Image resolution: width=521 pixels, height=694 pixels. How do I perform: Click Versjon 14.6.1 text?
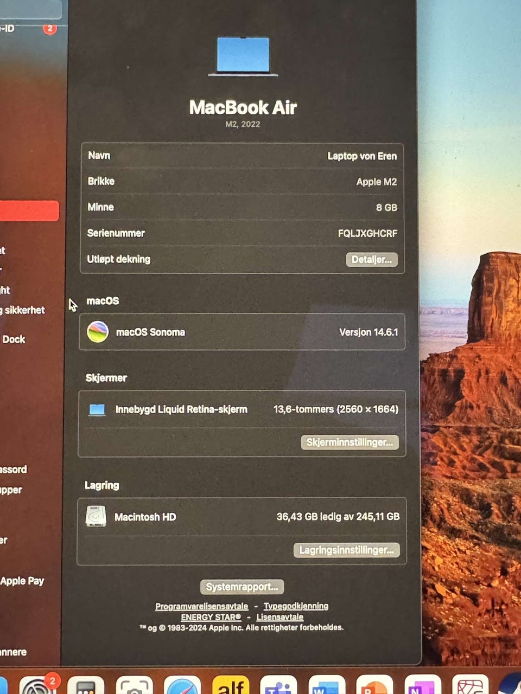[368, 332]
